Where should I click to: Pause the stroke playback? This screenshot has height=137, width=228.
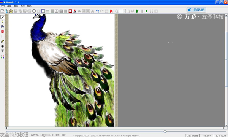pos(142,11)
